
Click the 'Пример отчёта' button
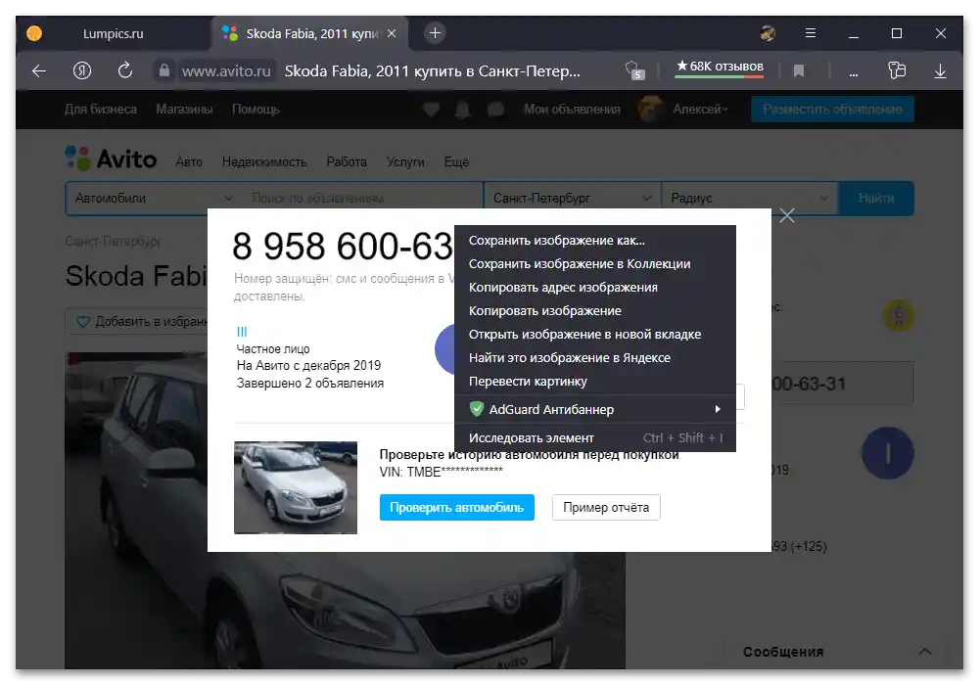[606, 508]
